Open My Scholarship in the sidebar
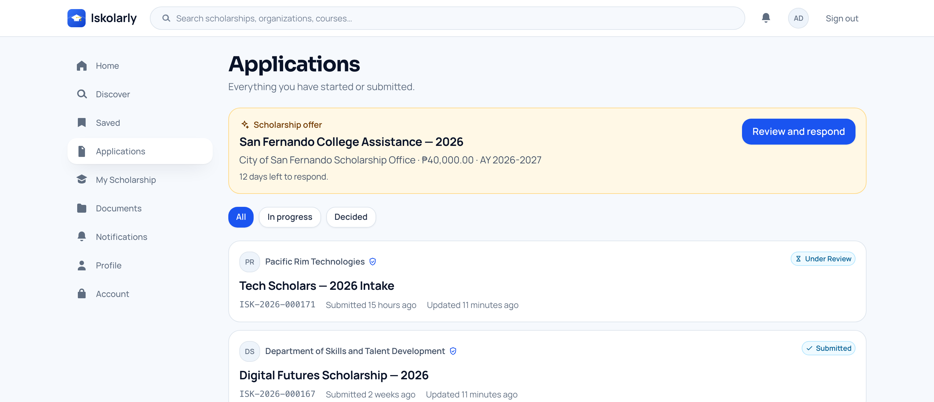Viewport: 934px width, 402px height. [x=140, y=179]
